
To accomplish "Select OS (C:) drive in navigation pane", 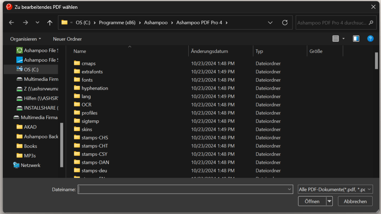I will click(31, 69).
